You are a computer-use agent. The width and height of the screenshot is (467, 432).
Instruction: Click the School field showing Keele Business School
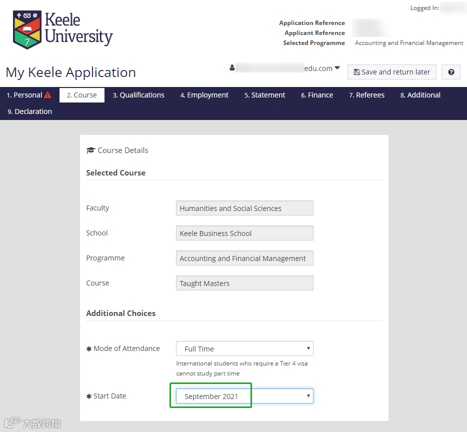[244, 233]
